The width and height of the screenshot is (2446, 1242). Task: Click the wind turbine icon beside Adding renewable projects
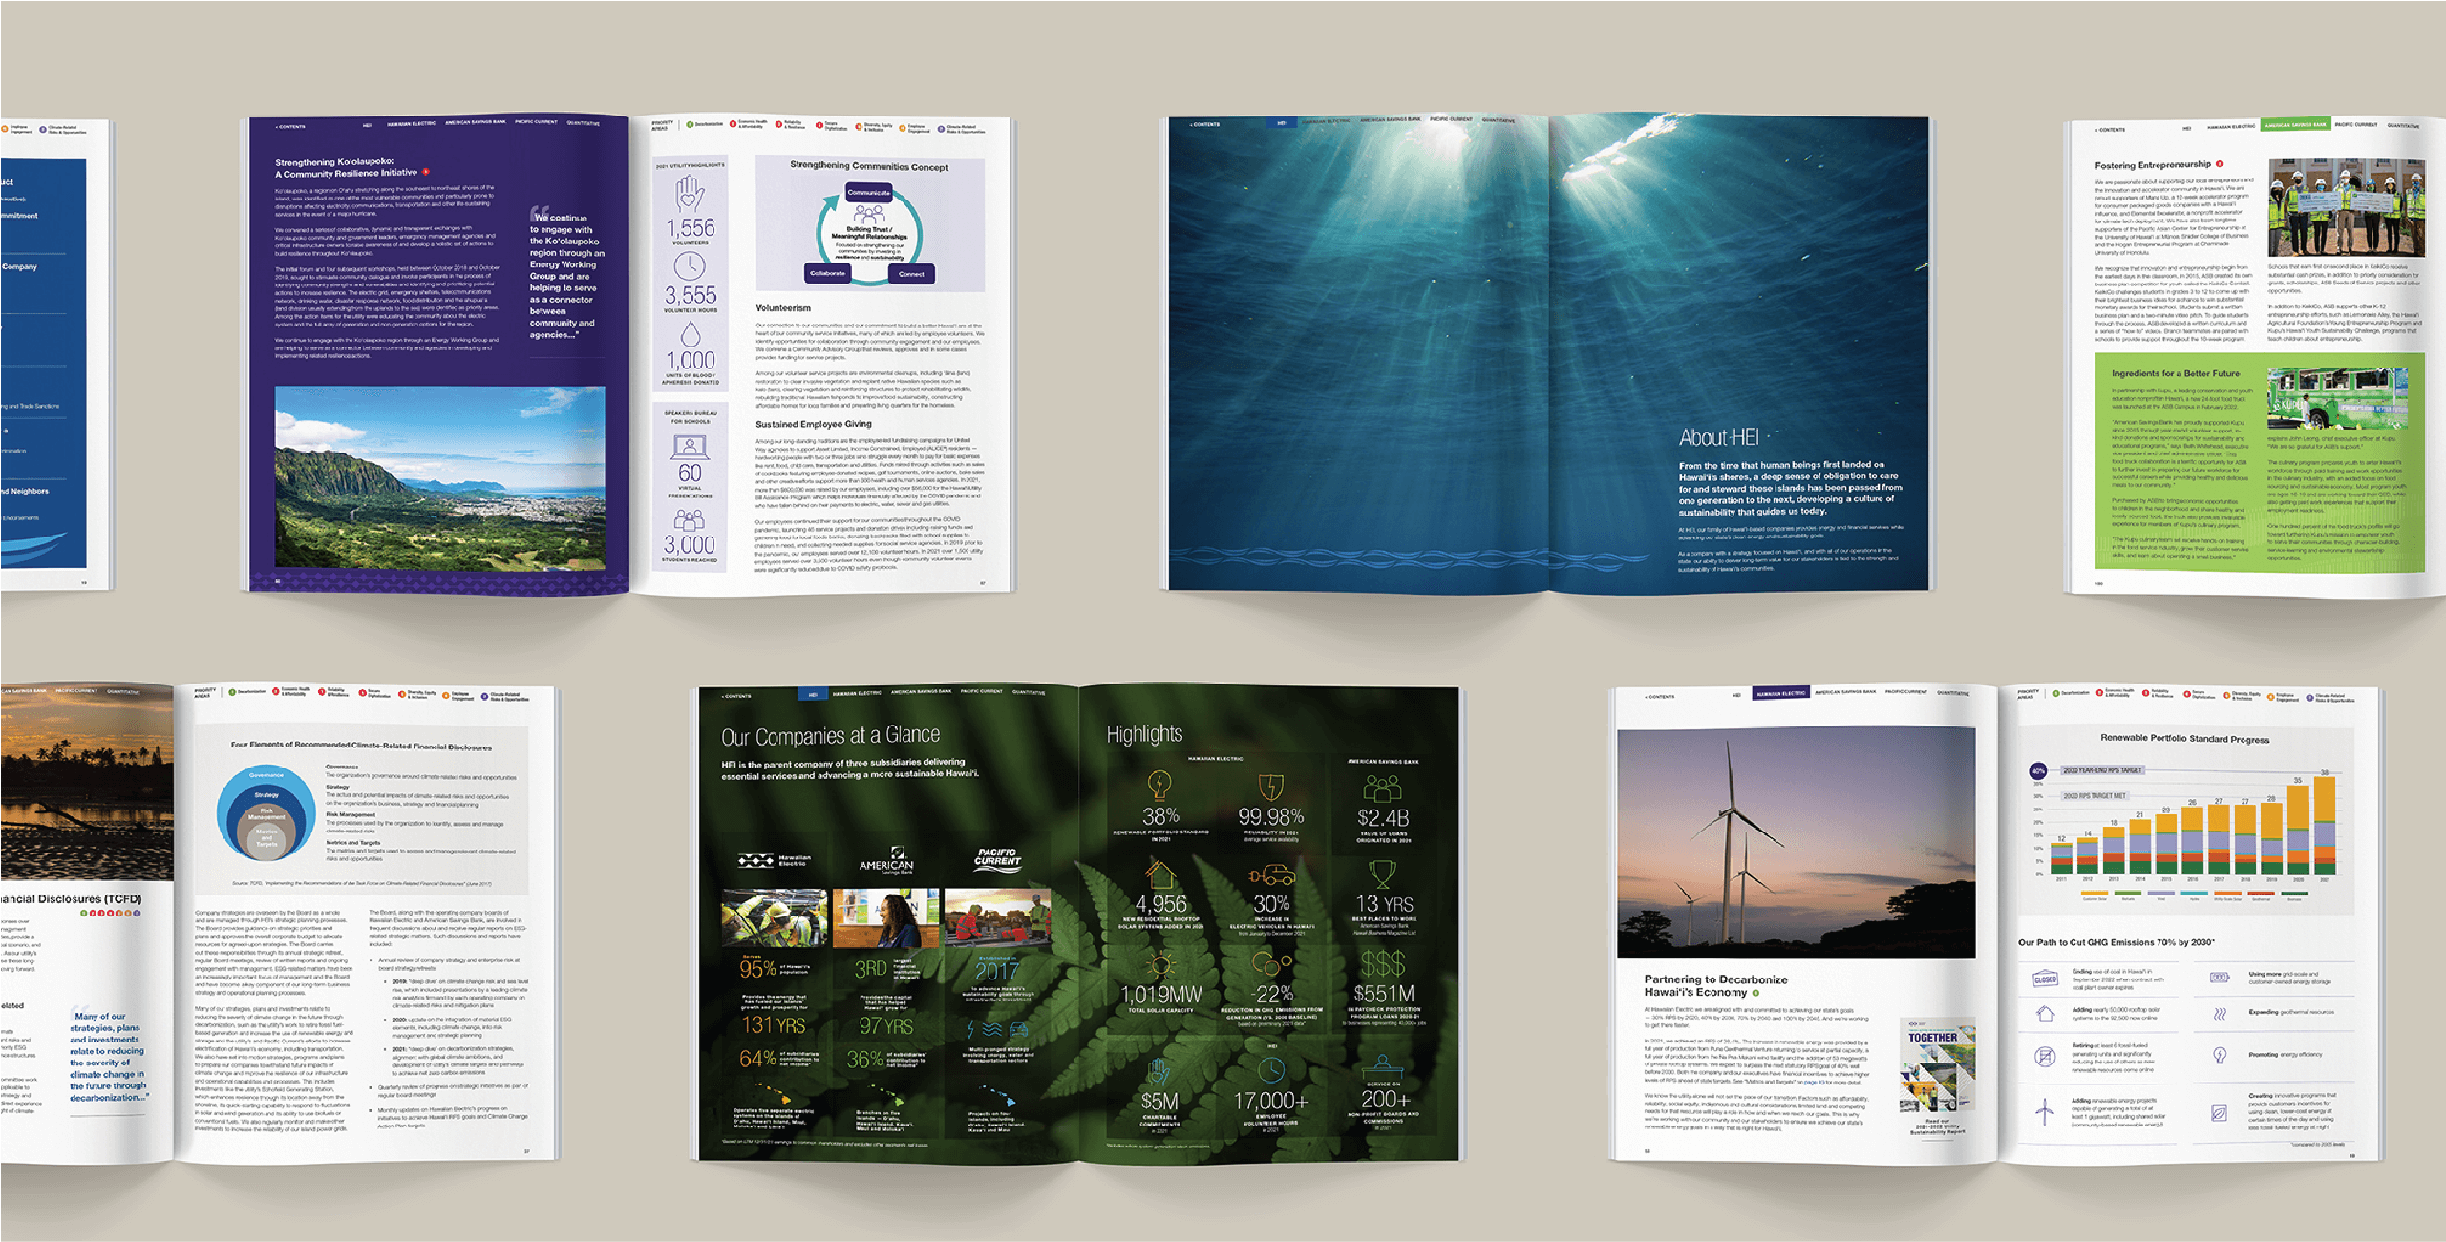tap(2045, 1111)
